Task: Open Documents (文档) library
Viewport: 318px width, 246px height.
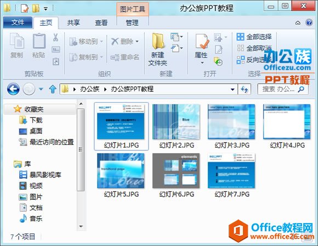Action: [x=31, y=208]
